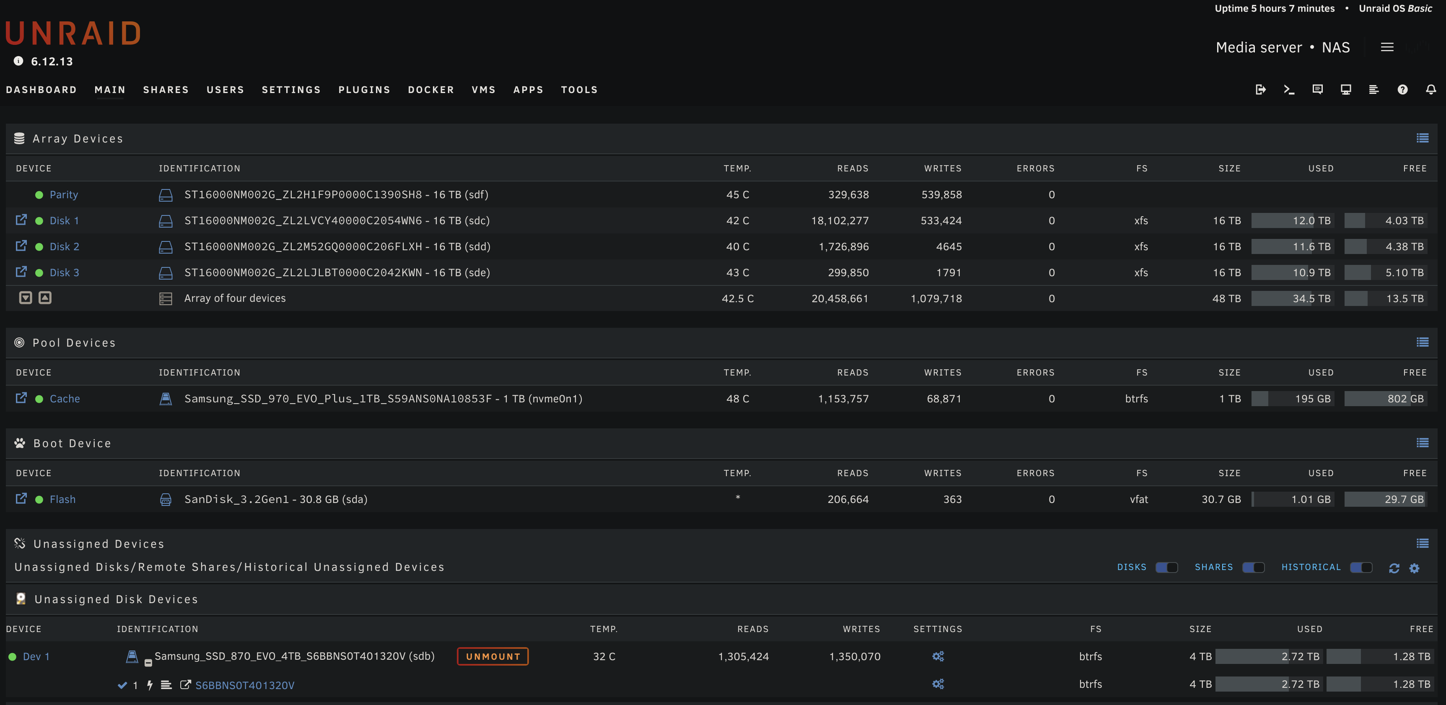
Task: Click Cache free 802 GB bar
Action: (x=1385, y=399)
